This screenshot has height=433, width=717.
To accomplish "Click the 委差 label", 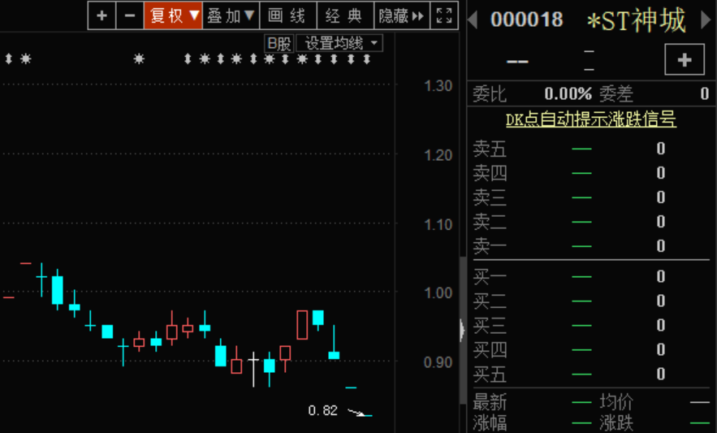I will (616, 94).
